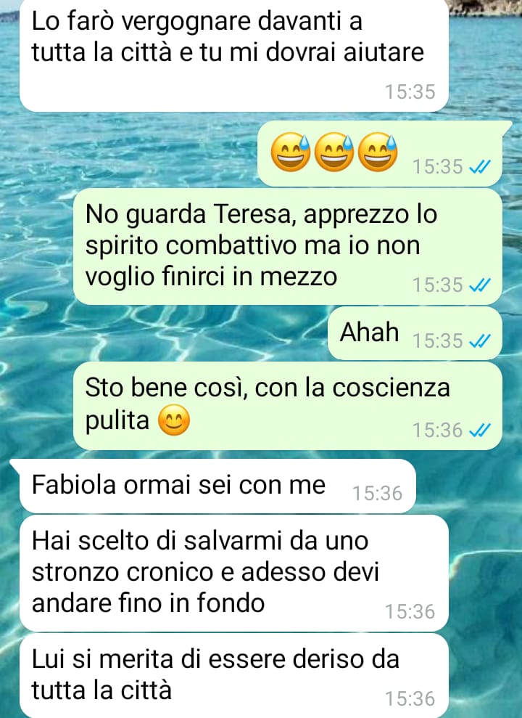
Task: Click read checkmarks on 'coscienza pulita' message
Action: (480, 431)
